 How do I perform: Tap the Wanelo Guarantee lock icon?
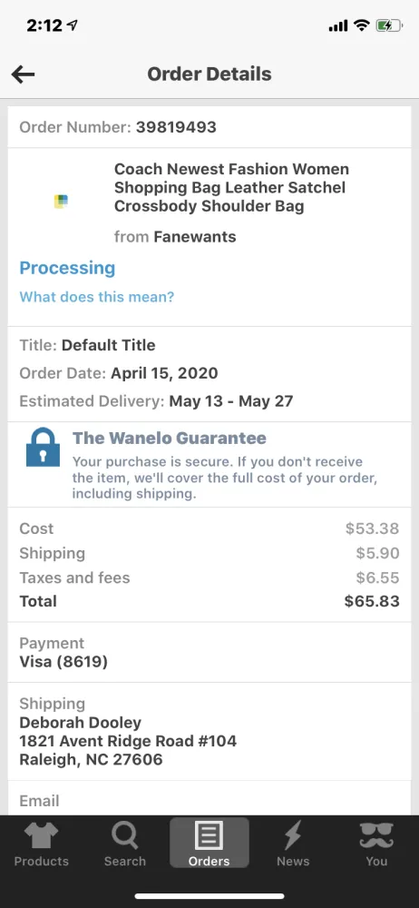(x=43, y=447)
